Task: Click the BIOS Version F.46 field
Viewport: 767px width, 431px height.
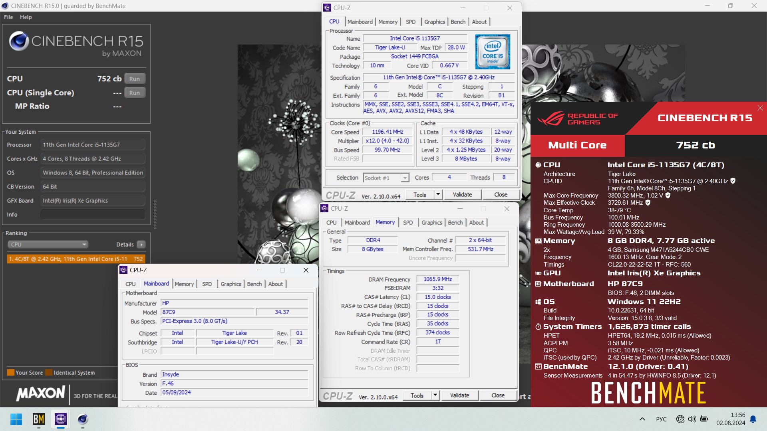Action: point(234,384)
